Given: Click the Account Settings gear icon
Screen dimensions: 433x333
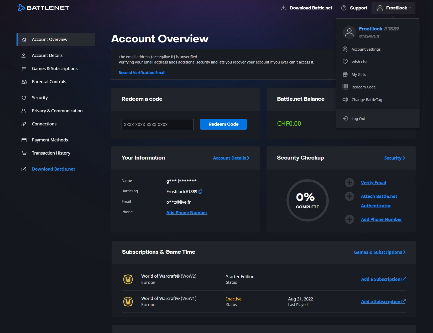Looking at the screenshot, I should coord(345,49).
